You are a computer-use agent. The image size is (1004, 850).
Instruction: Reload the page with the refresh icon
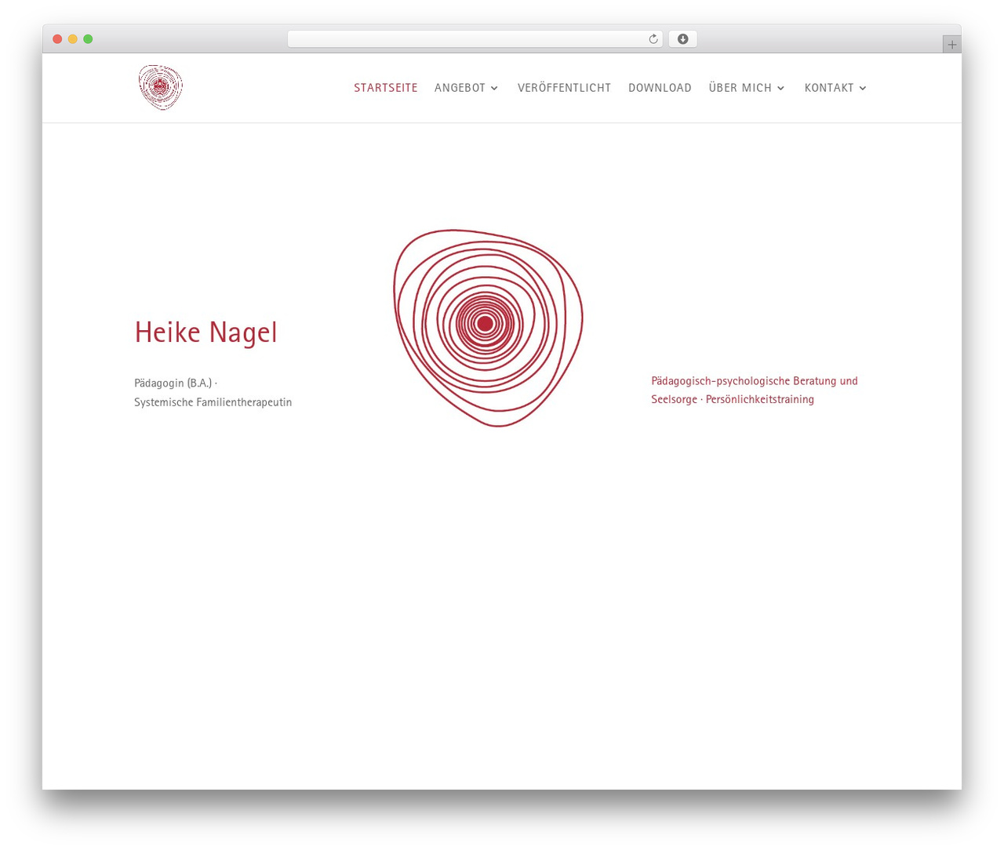tap(653, 39)
